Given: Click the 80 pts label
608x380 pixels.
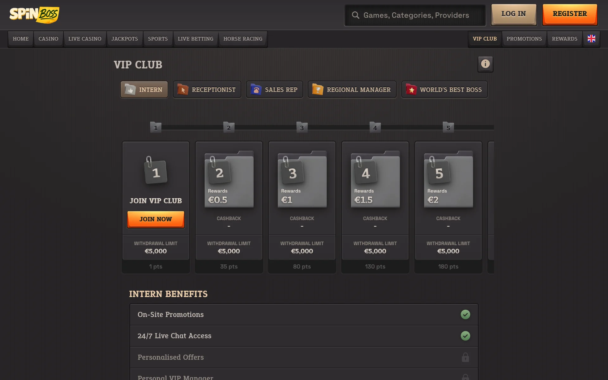Looking at the screenshot, I should point(302,267).
